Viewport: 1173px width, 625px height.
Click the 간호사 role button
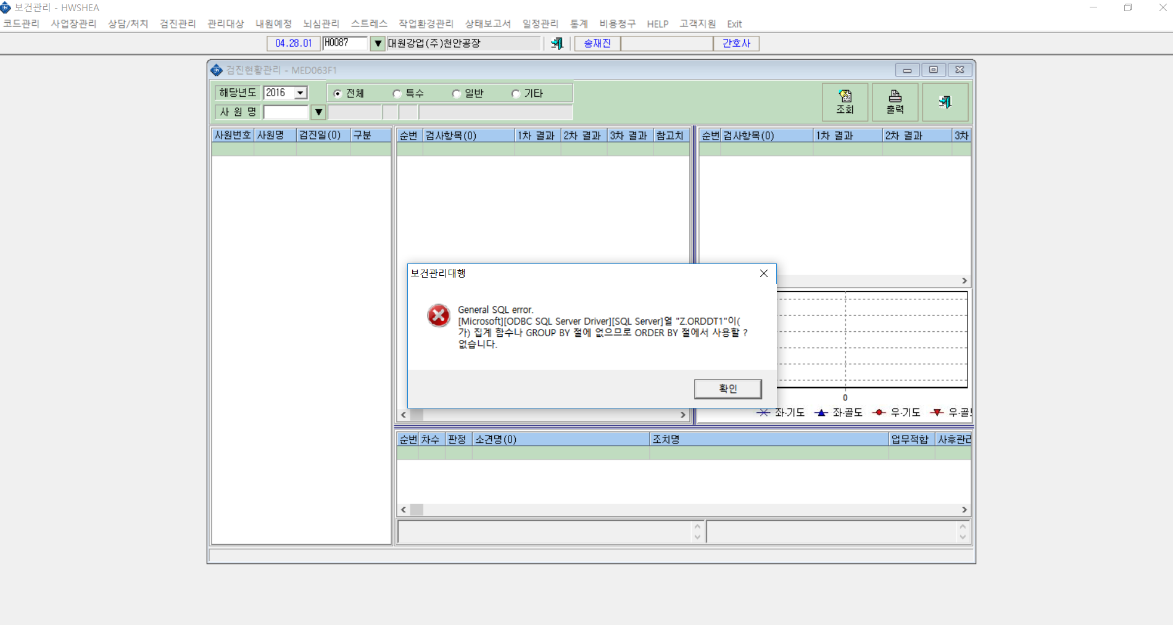click(x=736, y=43)
